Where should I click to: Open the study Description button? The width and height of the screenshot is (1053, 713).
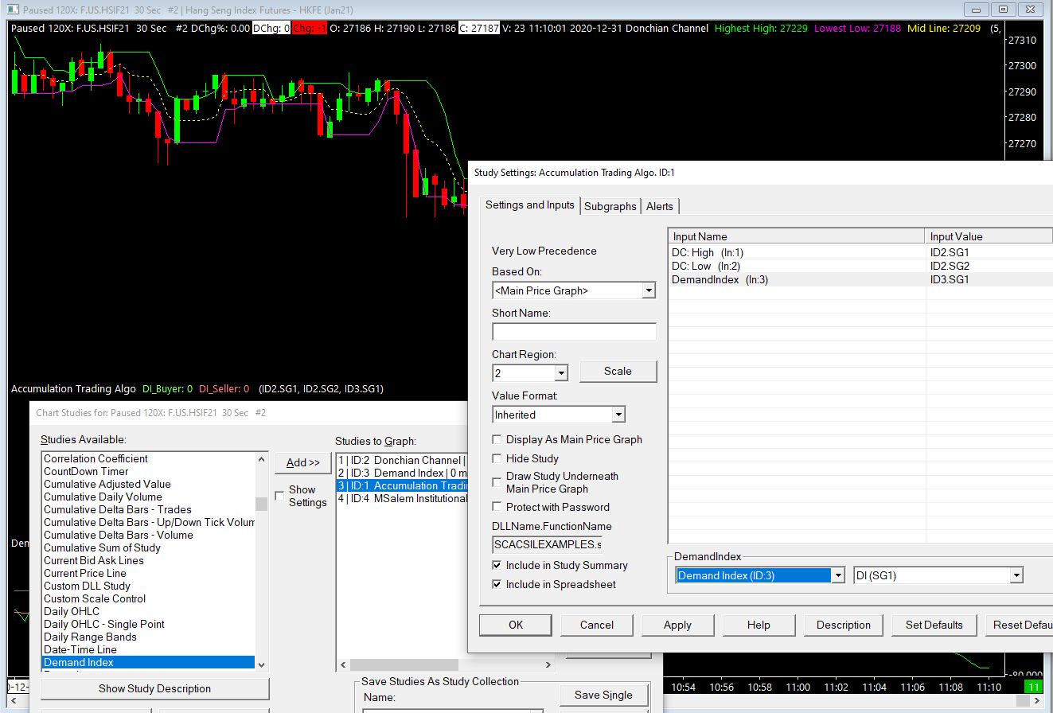tap(844, 625)
